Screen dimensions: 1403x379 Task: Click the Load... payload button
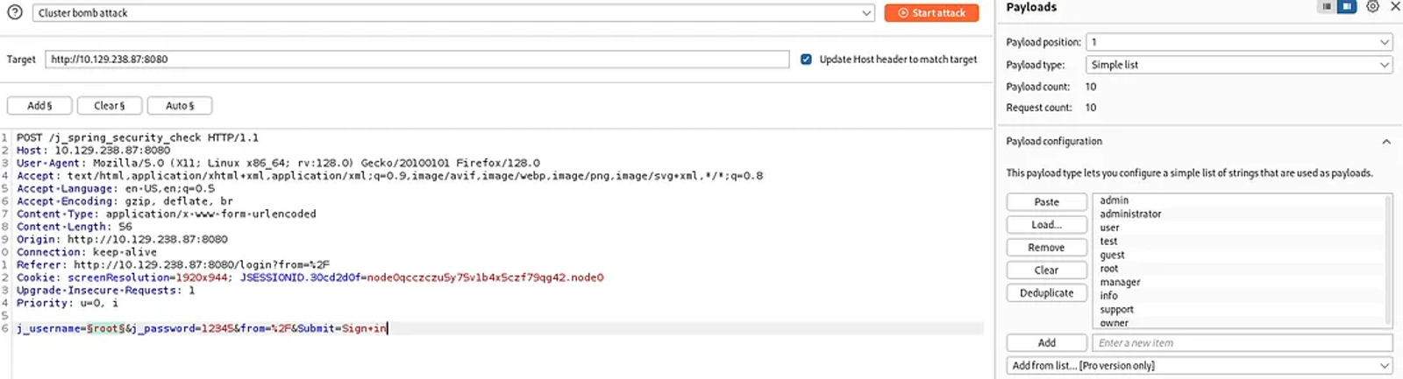pyautogui.click(x=1047, y=225)
